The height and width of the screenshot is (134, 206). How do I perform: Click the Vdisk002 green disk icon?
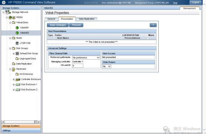[17, 33]
